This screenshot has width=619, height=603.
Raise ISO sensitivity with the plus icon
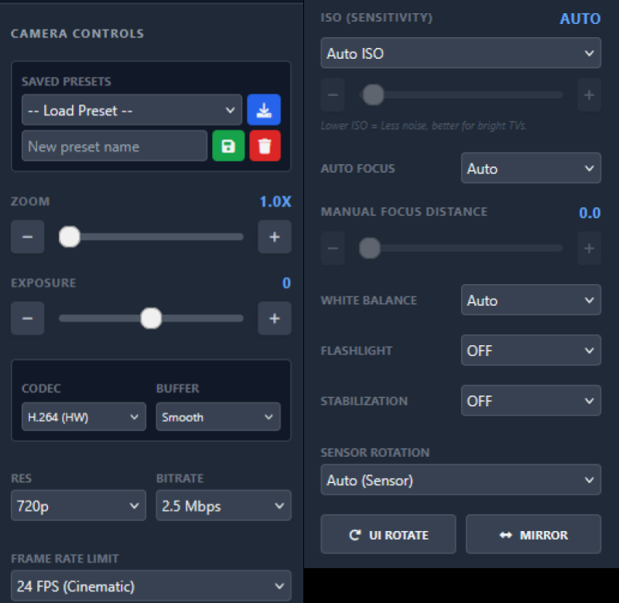point(589,94)
